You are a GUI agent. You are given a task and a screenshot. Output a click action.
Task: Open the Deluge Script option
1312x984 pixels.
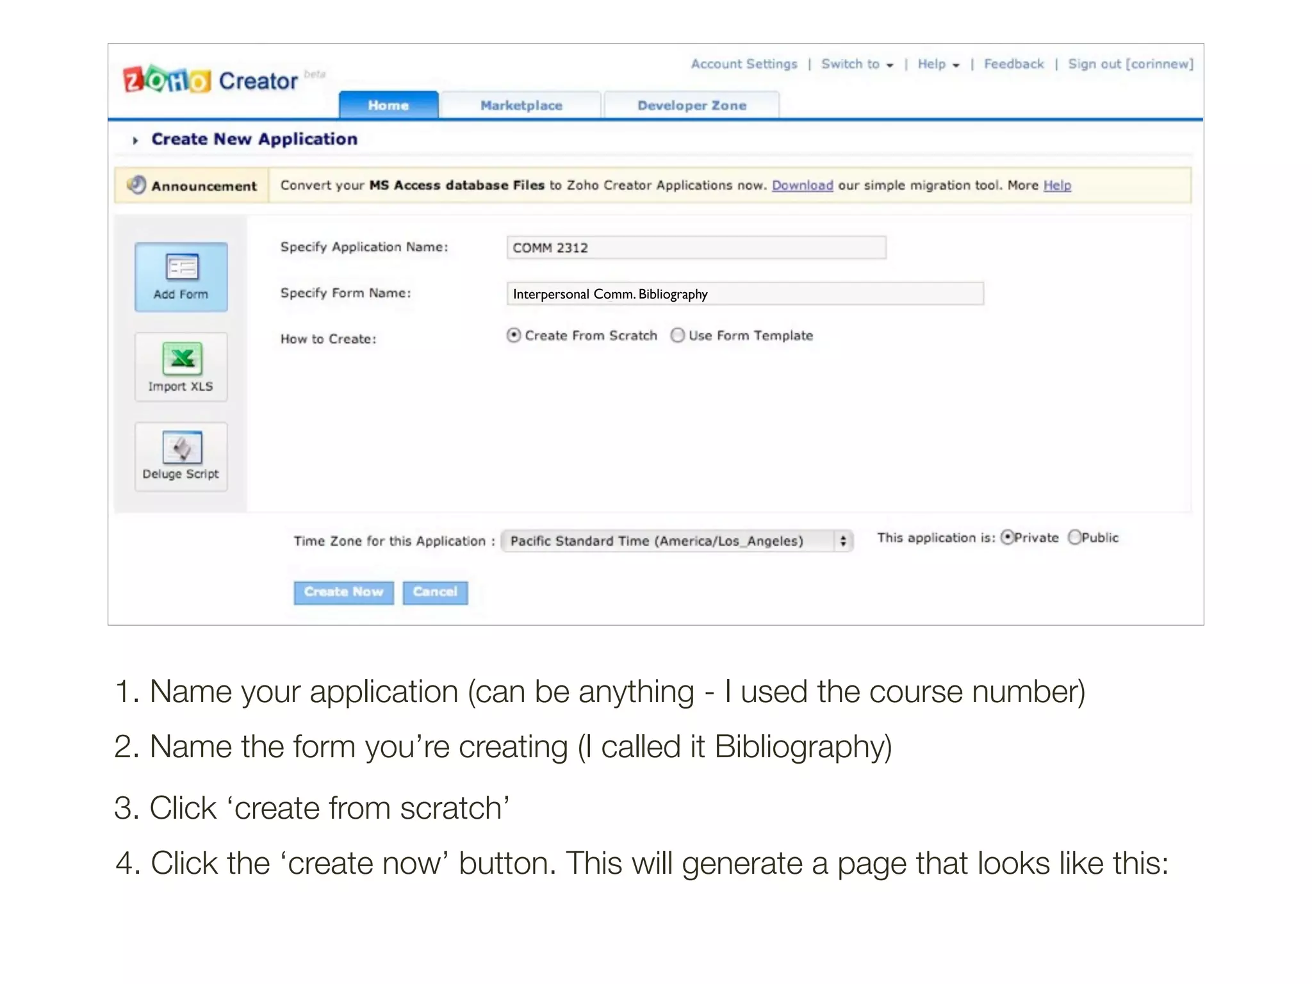(181, 456)
